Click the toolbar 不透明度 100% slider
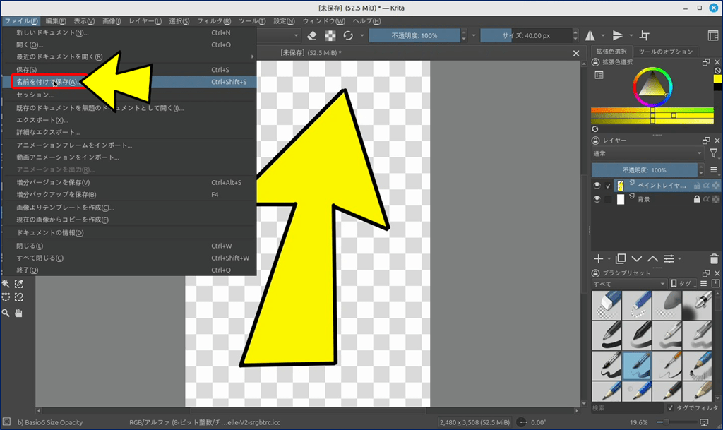This screenshot has height=430, width=723. click(414, 35)
